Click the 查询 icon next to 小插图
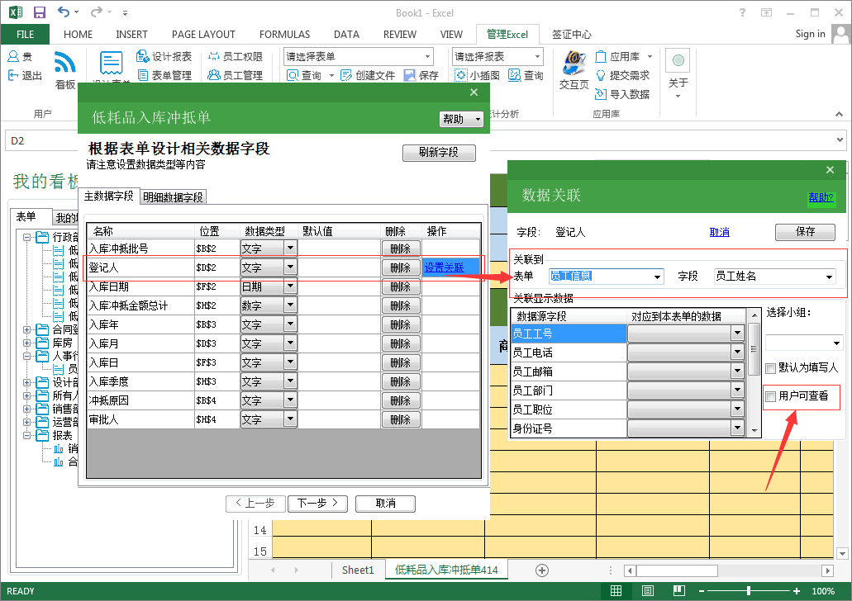Viewport: 852px width, 601px height. pyautogui.click(x=515, y=75)
